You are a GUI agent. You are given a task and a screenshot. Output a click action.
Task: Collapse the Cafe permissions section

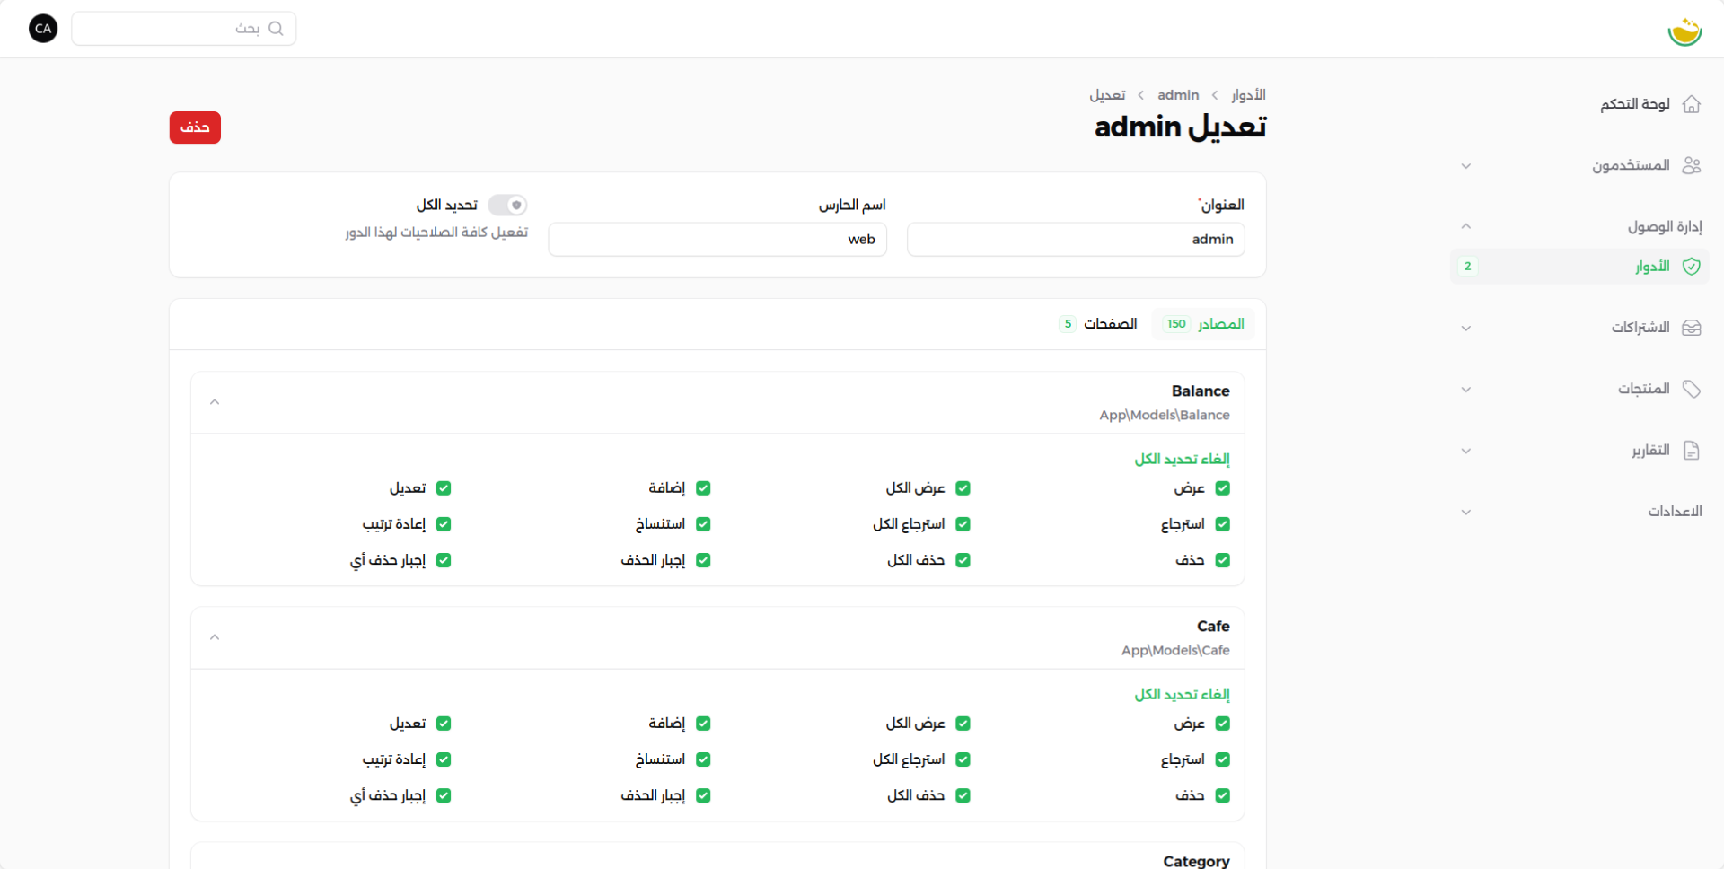coord(215,637)
